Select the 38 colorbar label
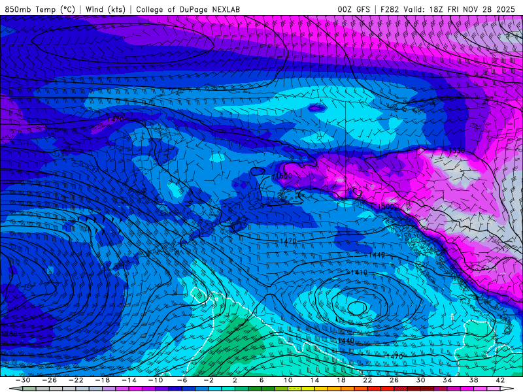Viewport: 523px width, 392px height. (x=473, y=380)
